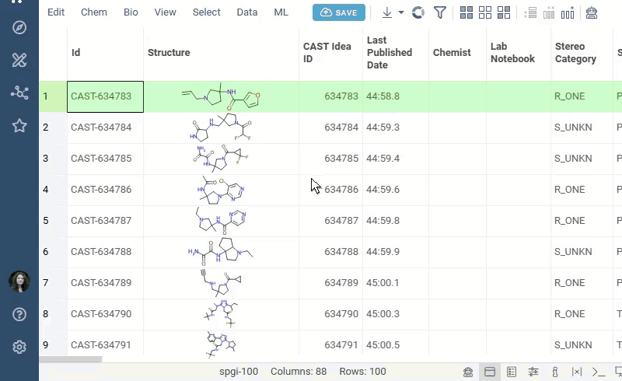Open the Bio menu
This screenshot has height=381, width=622.
(x=131, y=12)
